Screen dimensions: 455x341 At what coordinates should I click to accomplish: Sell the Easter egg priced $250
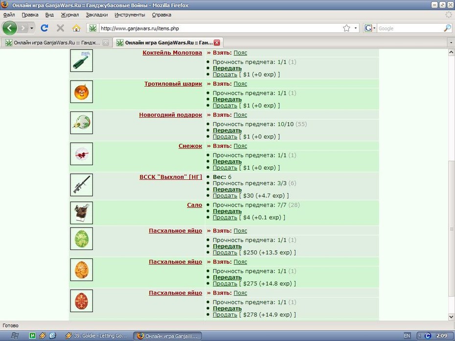pos(225,253)
